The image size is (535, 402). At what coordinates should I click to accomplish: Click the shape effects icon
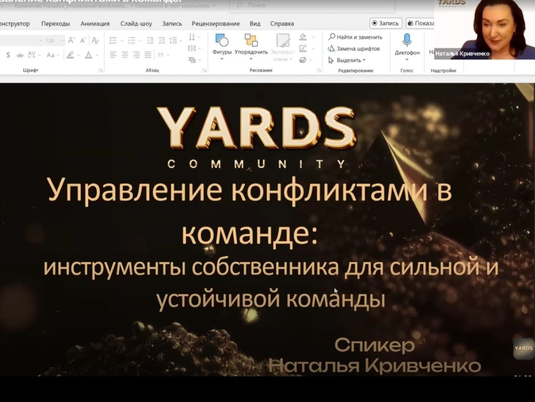[303, 59]
